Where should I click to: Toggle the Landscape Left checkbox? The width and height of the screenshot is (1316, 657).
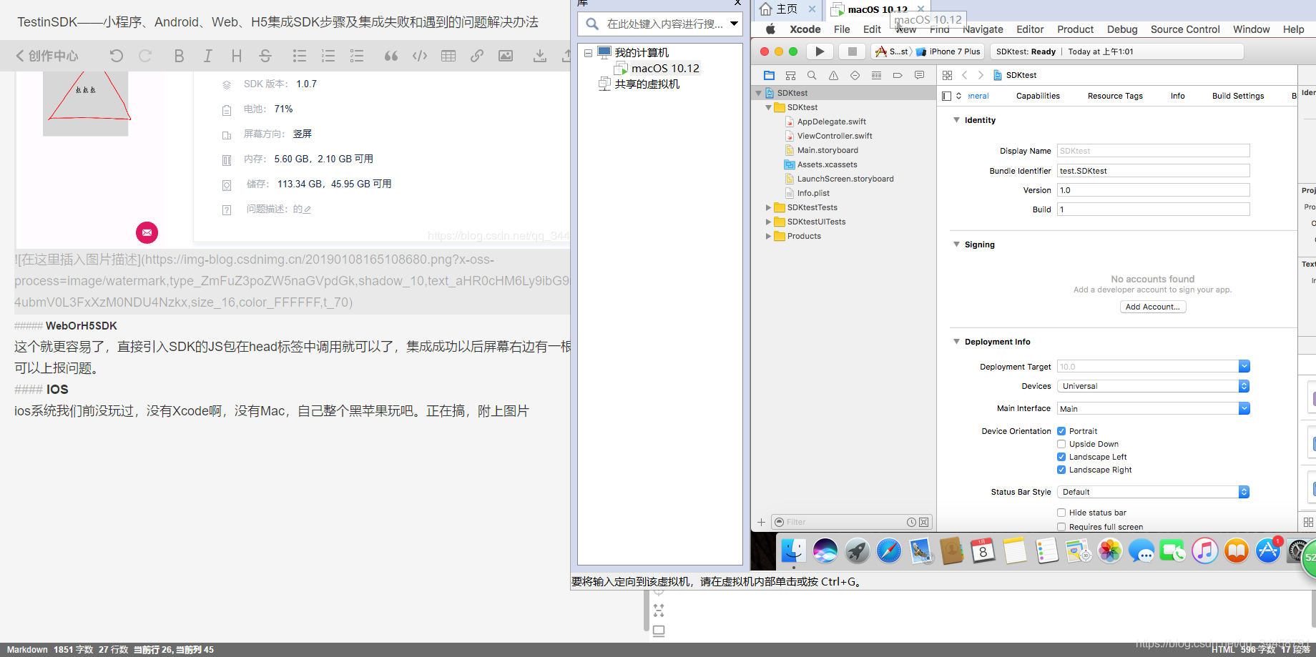[x=1061, y=457]
